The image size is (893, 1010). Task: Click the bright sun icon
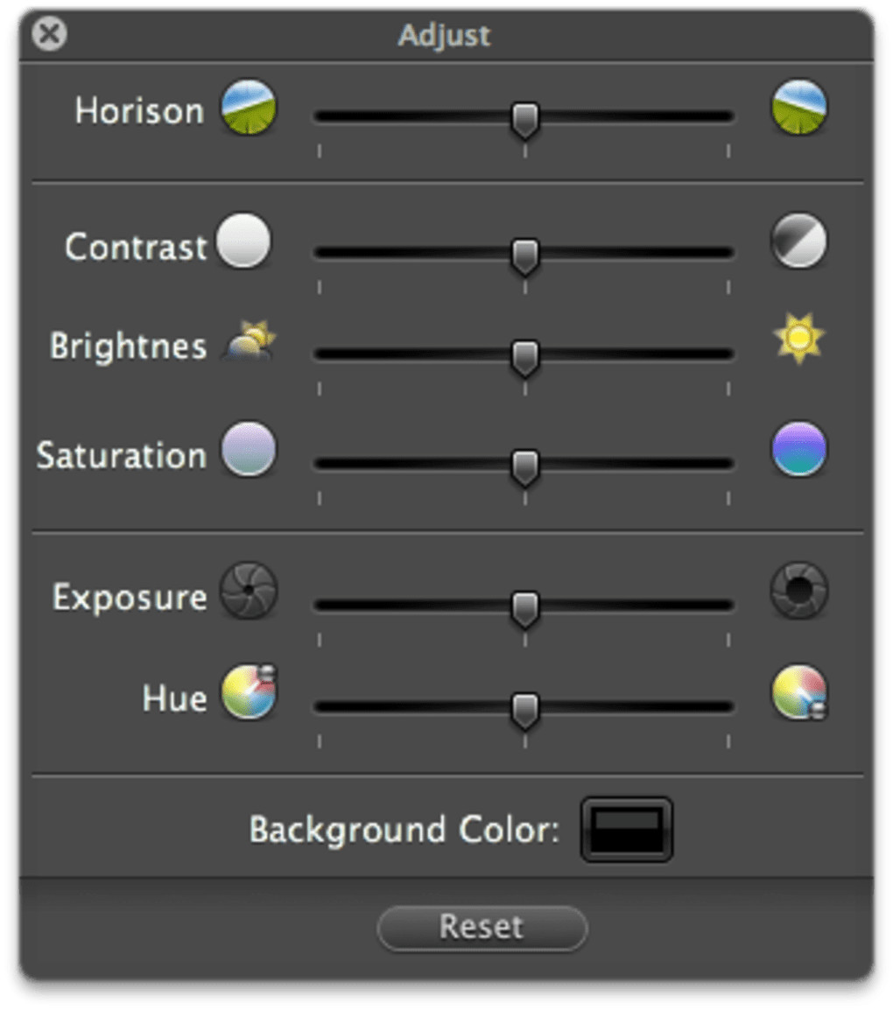pyautogui.click(x=798, y=338)
